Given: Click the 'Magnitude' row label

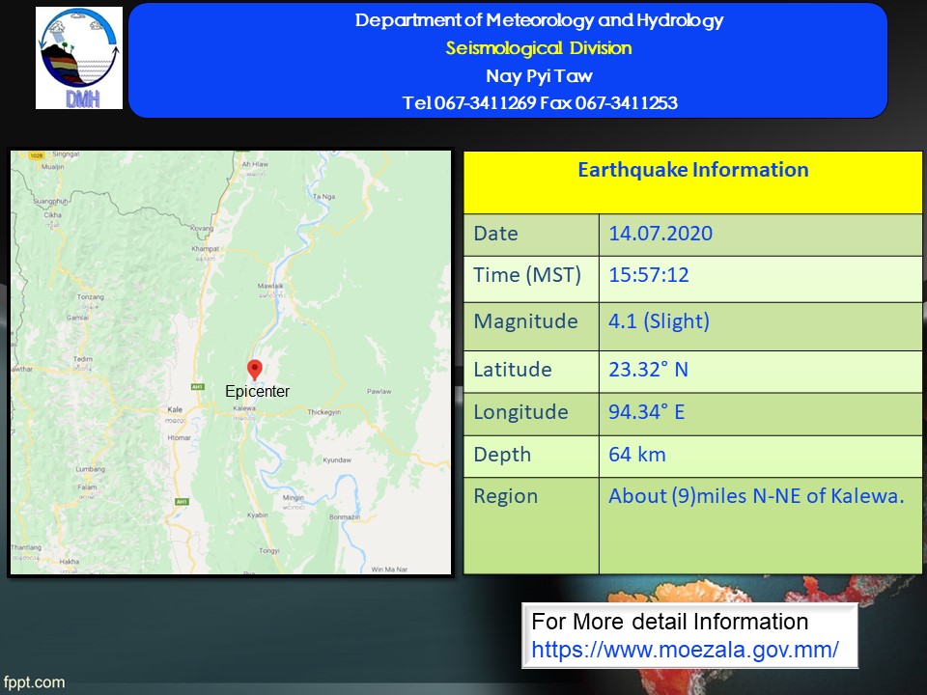Looking at the screenshot, I should 525,321.
